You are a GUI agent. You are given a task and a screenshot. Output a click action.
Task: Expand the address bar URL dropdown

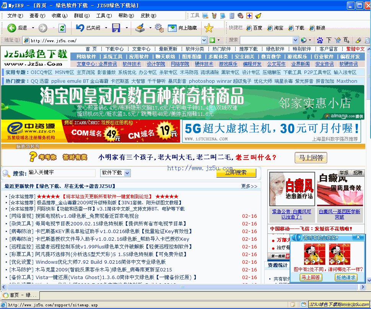pyautogui.click(x=204, y=40)
